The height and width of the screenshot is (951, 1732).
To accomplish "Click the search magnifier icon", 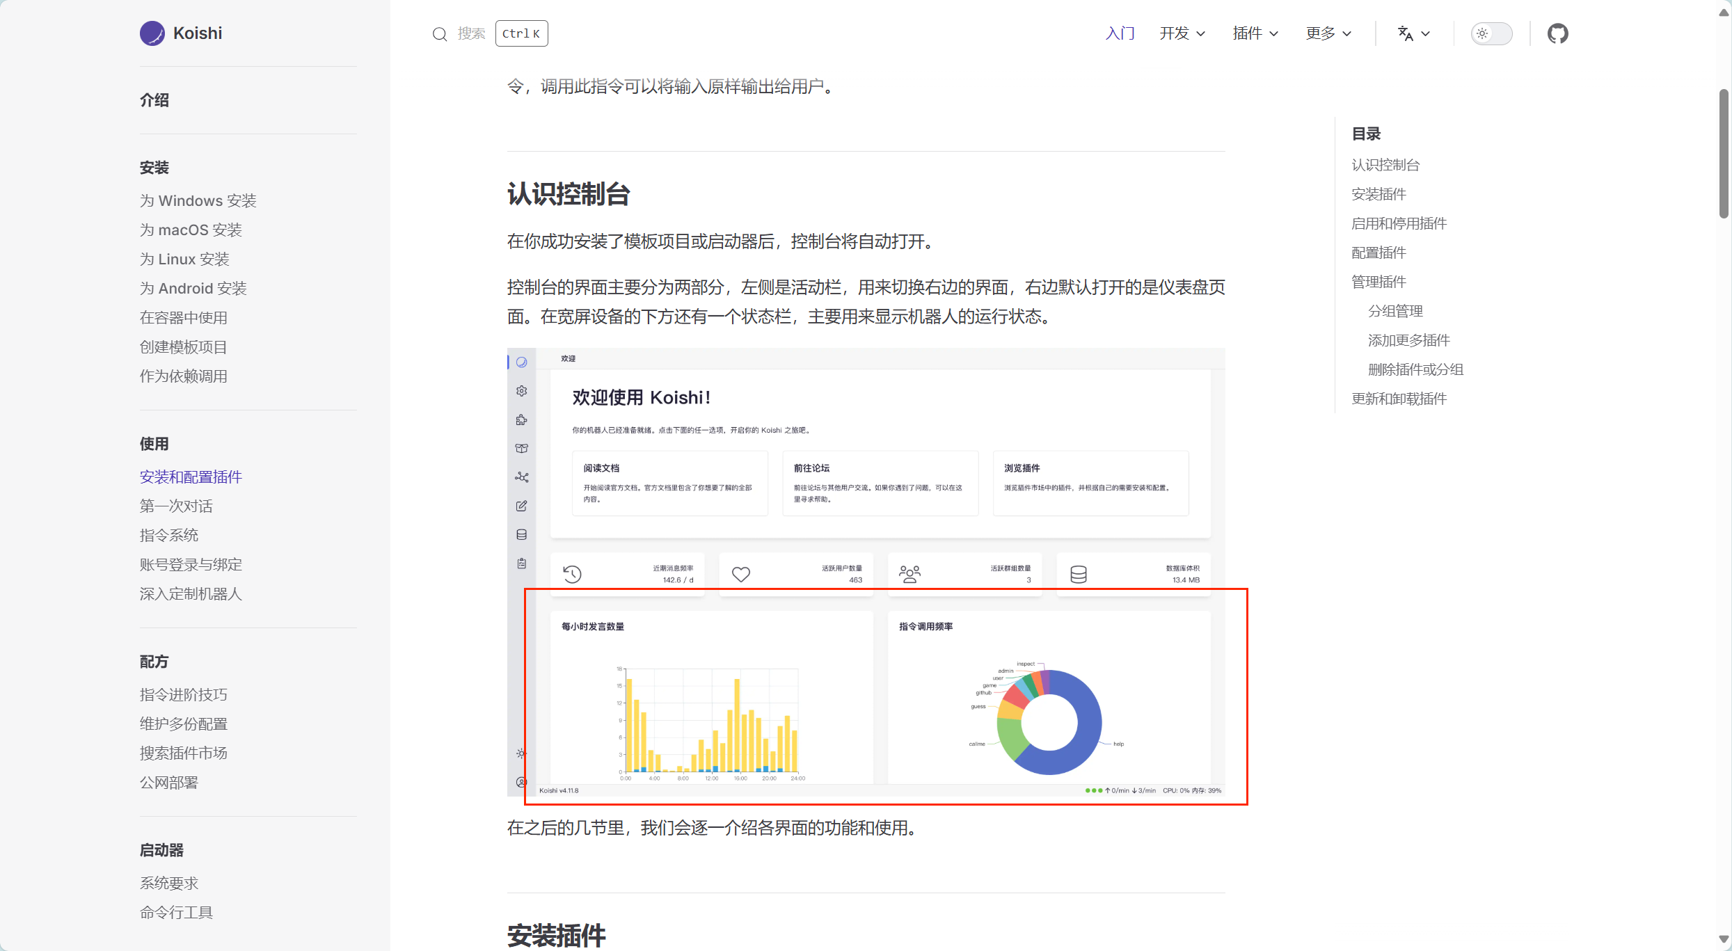I will [440, 33].
